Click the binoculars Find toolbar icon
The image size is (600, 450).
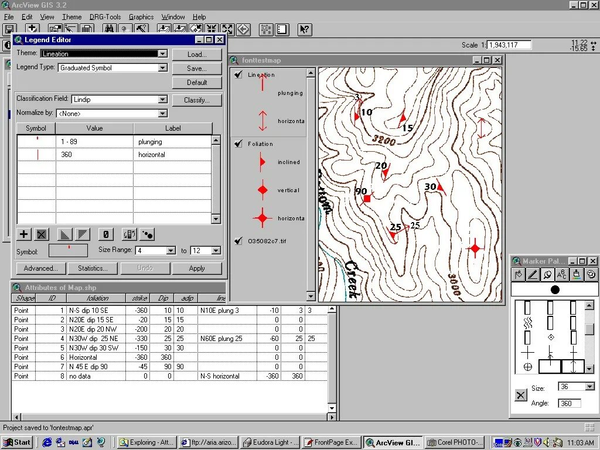(x=110, y=29)
